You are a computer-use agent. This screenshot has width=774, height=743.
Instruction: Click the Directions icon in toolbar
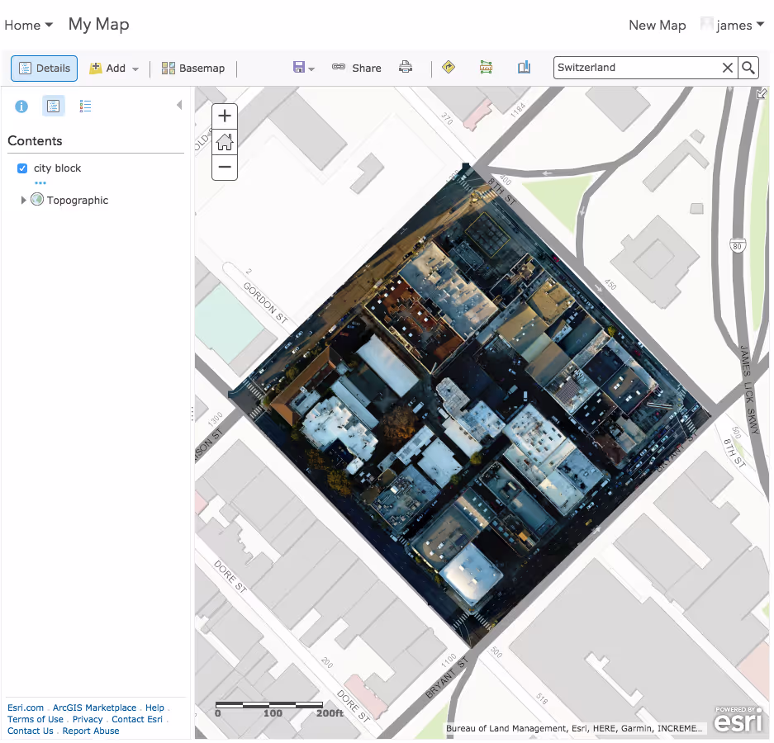449,68
